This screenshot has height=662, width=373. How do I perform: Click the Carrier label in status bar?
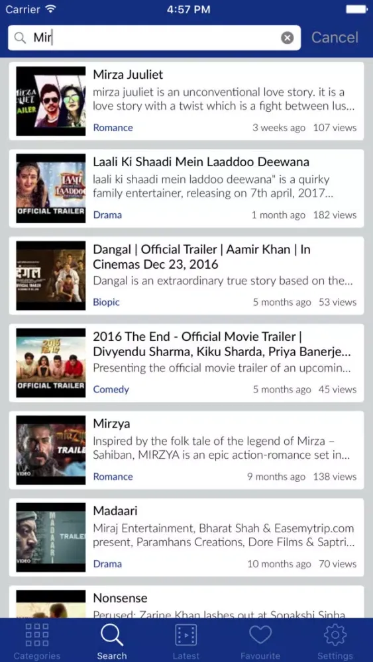[22, 9]
